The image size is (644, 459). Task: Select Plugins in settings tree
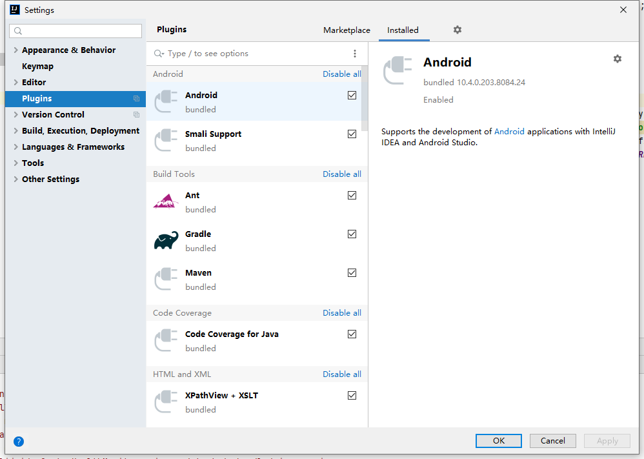tap(75, 99)
